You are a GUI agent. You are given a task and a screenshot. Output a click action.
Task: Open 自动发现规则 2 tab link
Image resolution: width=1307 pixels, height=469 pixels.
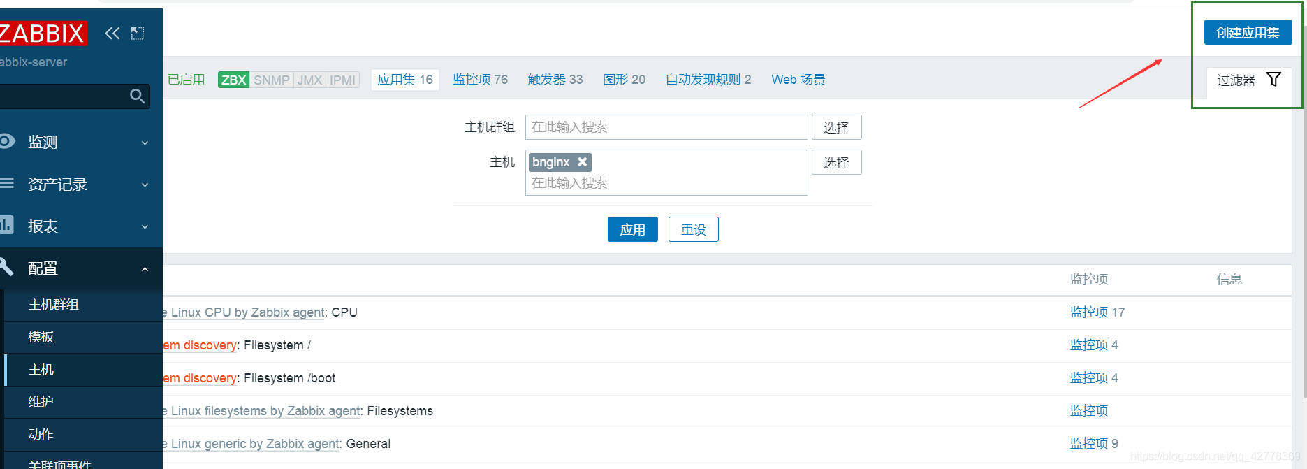[708, 80]
